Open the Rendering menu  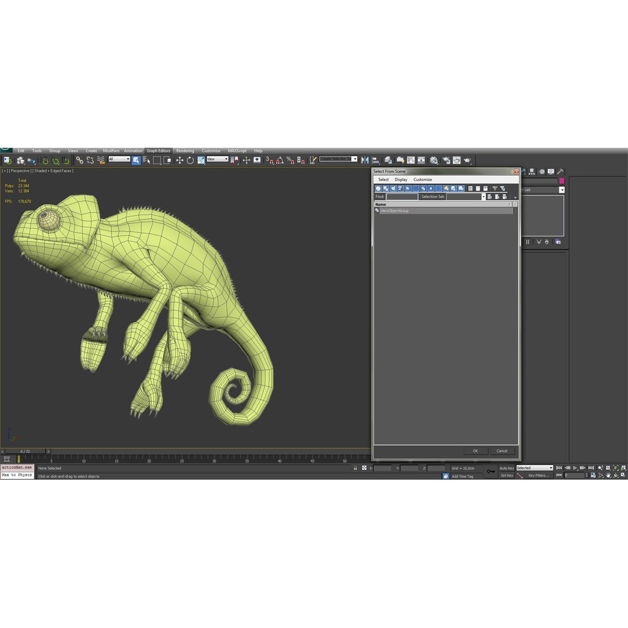pos(185,151)
